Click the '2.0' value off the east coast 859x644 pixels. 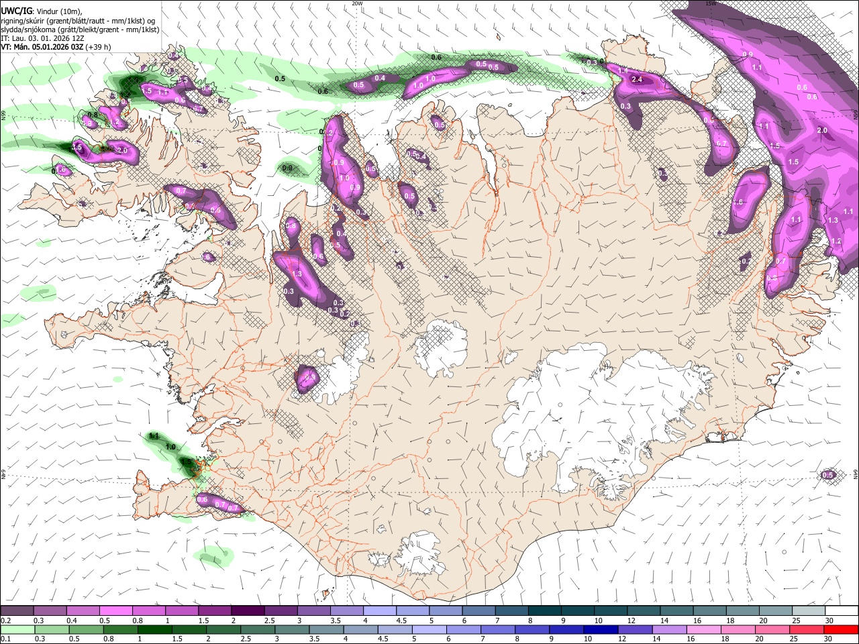(x=823, y=130)
